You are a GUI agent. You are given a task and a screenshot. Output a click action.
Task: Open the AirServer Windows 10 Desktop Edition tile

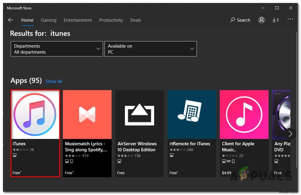pyautogui.click(x=140, y=133)
